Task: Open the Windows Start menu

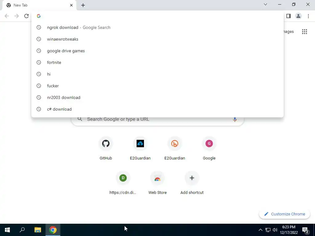Action: (x=7, y=230)
